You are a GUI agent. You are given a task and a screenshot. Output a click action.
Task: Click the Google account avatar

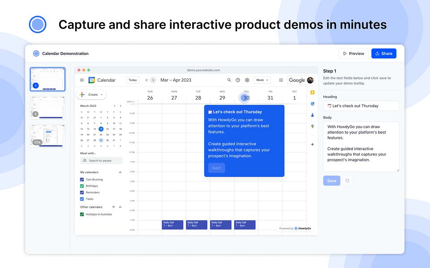310,80
